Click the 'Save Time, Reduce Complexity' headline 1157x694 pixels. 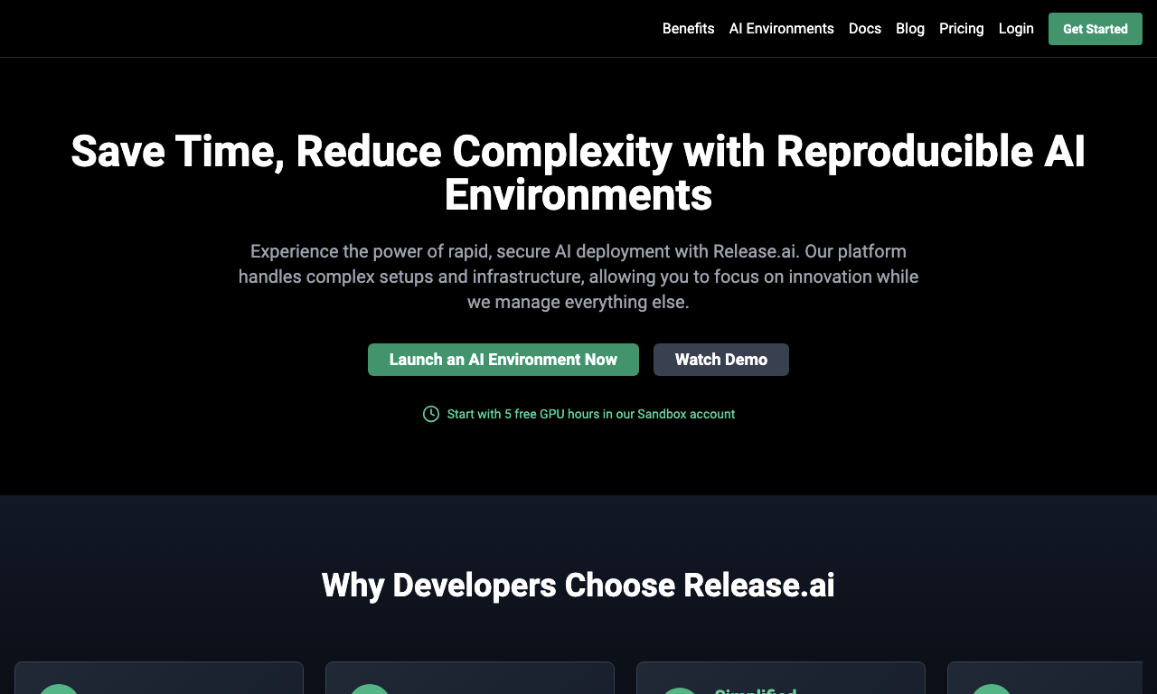[x=578, y=173]
